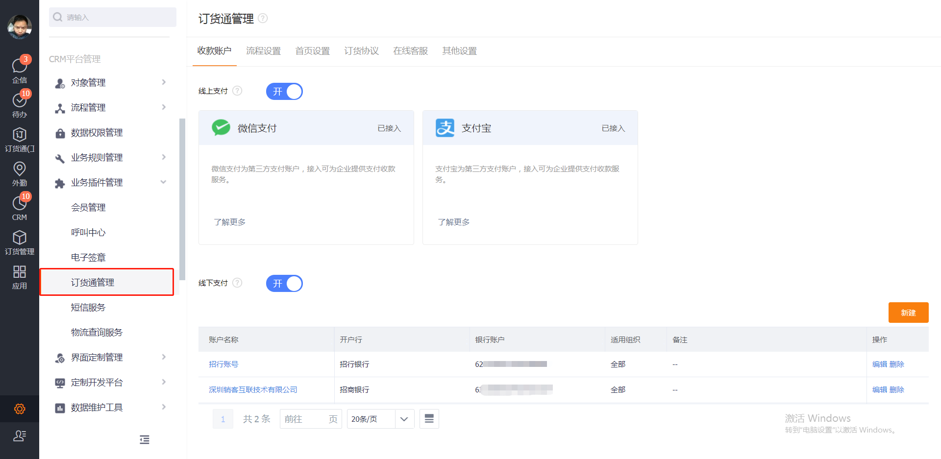Click the collapse menu icon at panel bottom
The image size is (941, 459).
145,439
